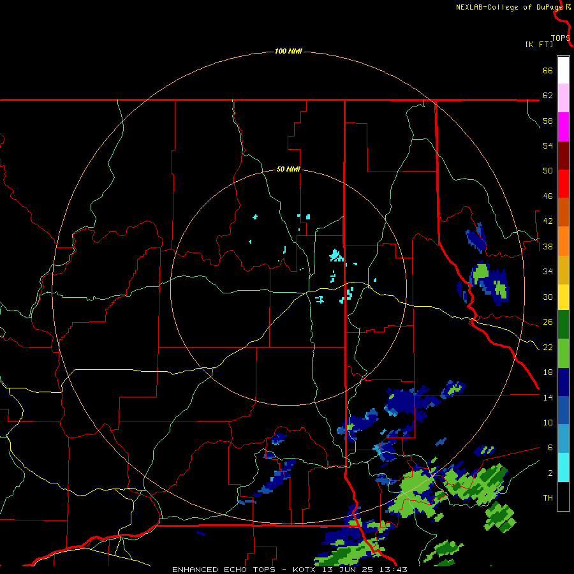The height and width of the screenshot is (574, 574).
Task: Click the dark red legend swatch
Action: pos(563,156)
